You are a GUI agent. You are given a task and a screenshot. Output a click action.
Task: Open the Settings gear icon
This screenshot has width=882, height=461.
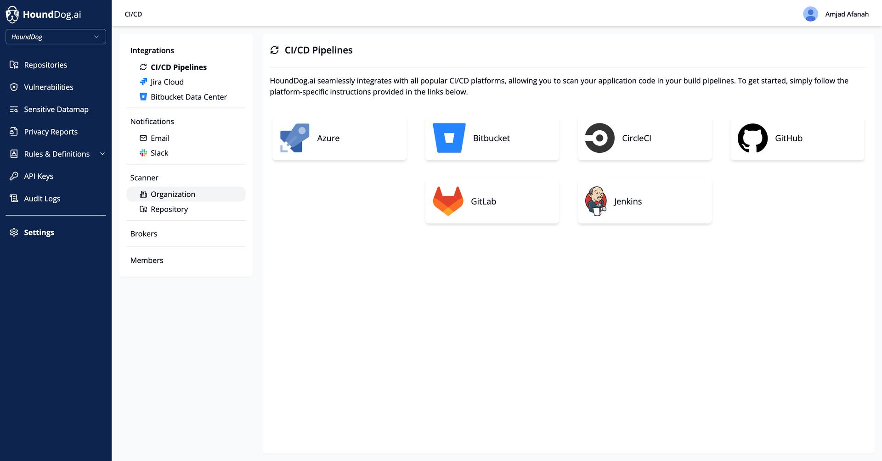(14, 232)
